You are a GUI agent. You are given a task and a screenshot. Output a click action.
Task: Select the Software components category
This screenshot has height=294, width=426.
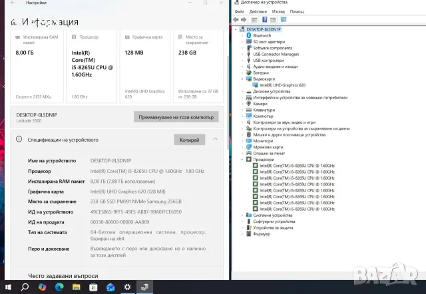tap(273, 48)
